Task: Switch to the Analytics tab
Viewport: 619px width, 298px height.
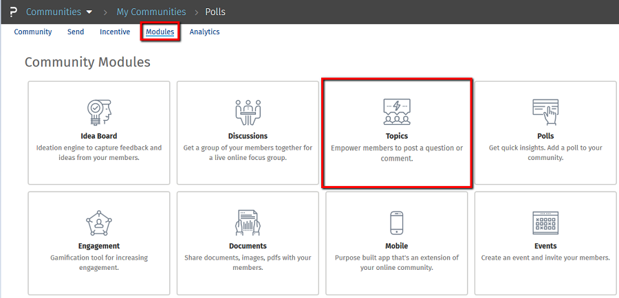Action: (204, 32)
